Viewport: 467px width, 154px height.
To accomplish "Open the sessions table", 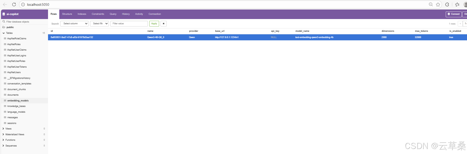I will click(12, 123).
